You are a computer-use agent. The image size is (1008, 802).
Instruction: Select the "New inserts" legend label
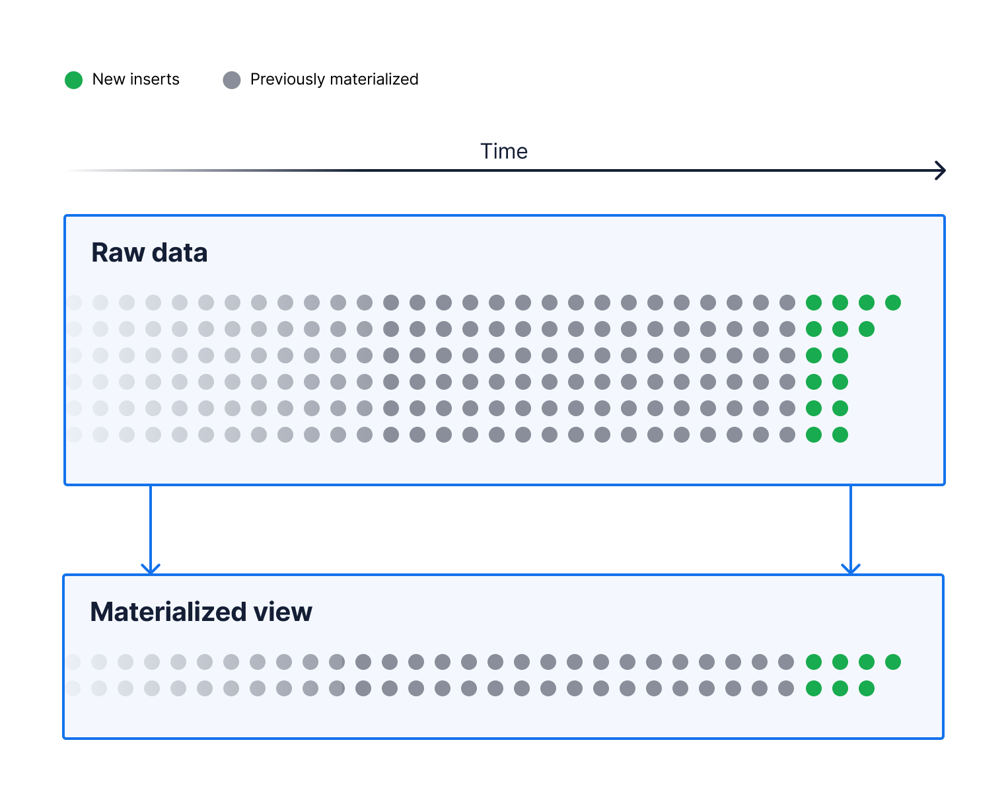135,79
